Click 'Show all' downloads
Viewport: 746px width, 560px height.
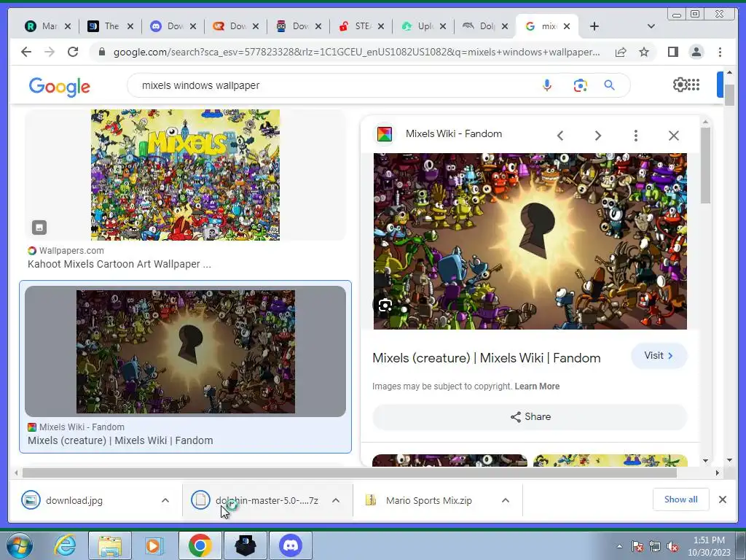tap(681, 499)
